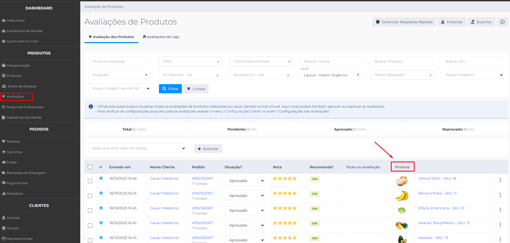
Task: Open the 'Cauan Medeiros' link in the Abacate row
Action: pos(164,238)
